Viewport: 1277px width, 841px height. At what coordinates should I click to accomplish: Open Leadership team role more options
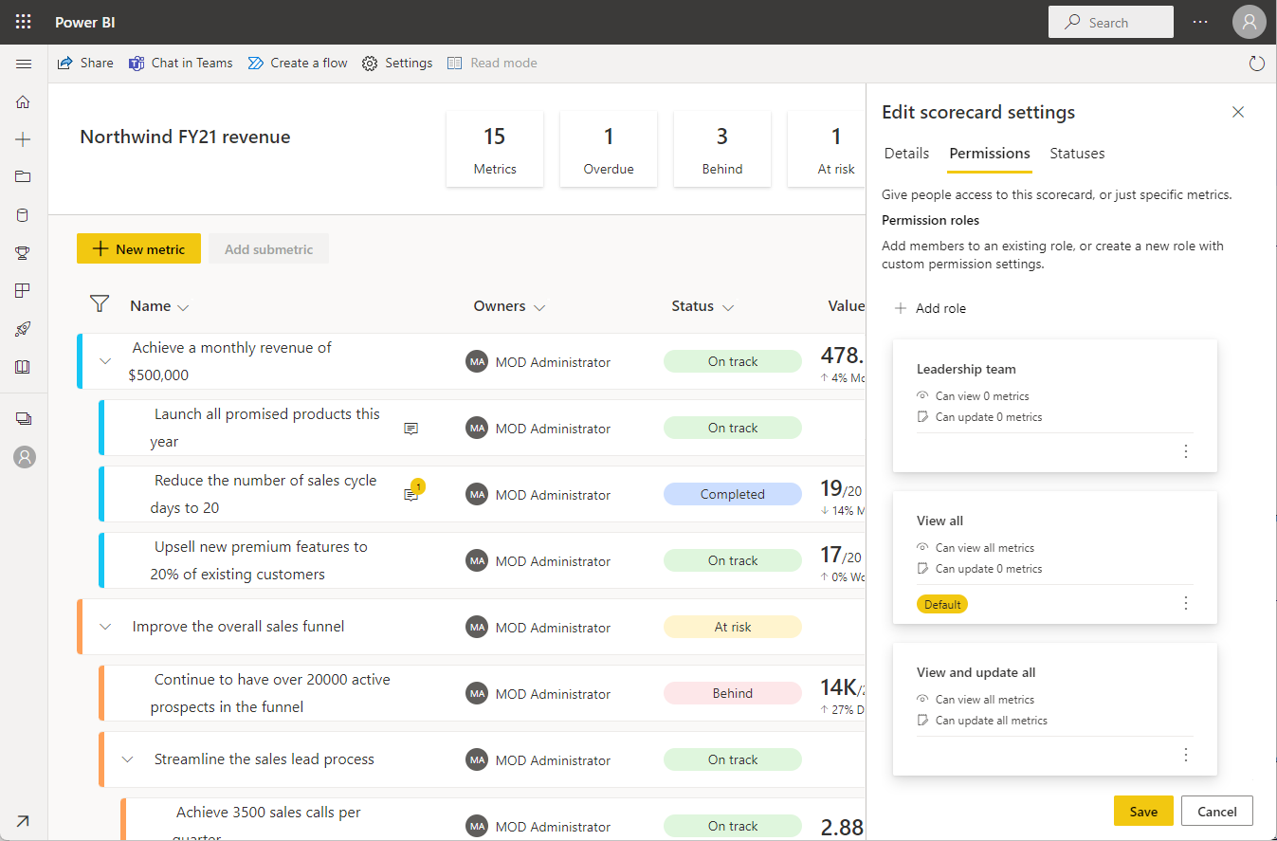pos(1185,451)
